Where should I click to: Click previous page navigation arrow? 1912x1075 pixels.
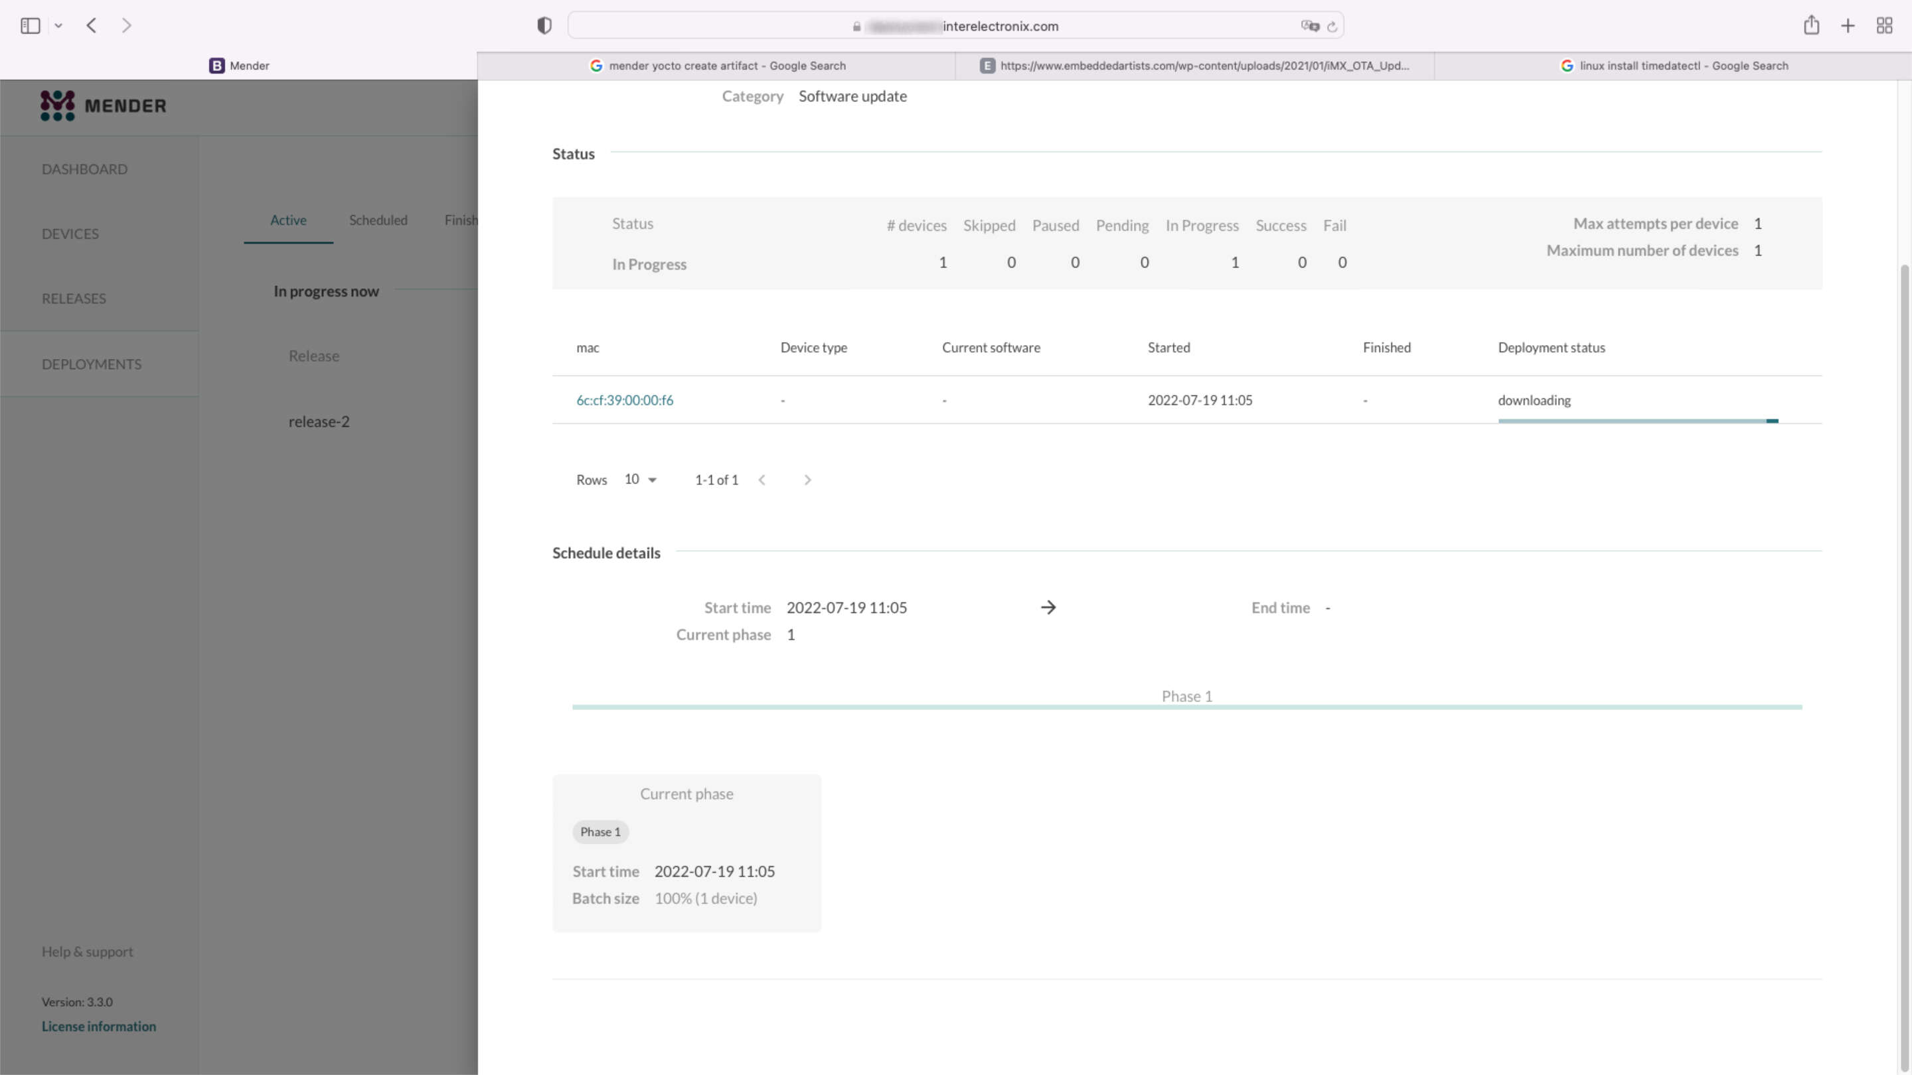[x=763, y=479]
